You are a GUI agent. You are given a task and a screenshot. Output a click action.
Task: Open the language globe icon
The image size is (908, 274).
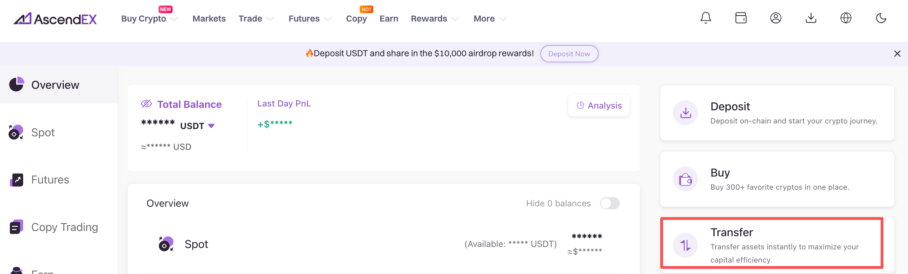(846, 18)
